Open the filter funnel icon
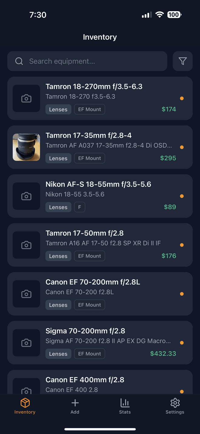The height and width of the screenshot is (434, 200). pos(182,61)
